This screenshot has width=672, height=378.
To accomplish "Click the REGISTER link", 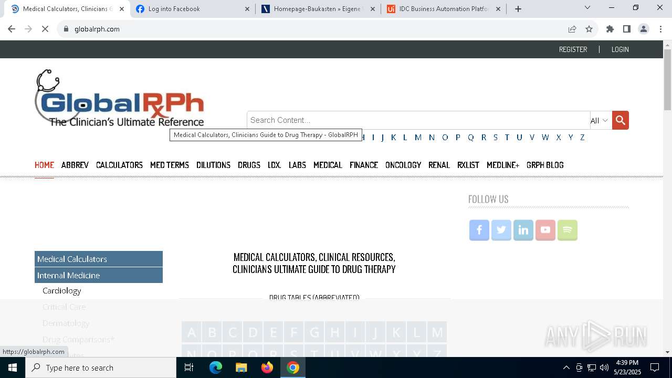I will (573, 49).
